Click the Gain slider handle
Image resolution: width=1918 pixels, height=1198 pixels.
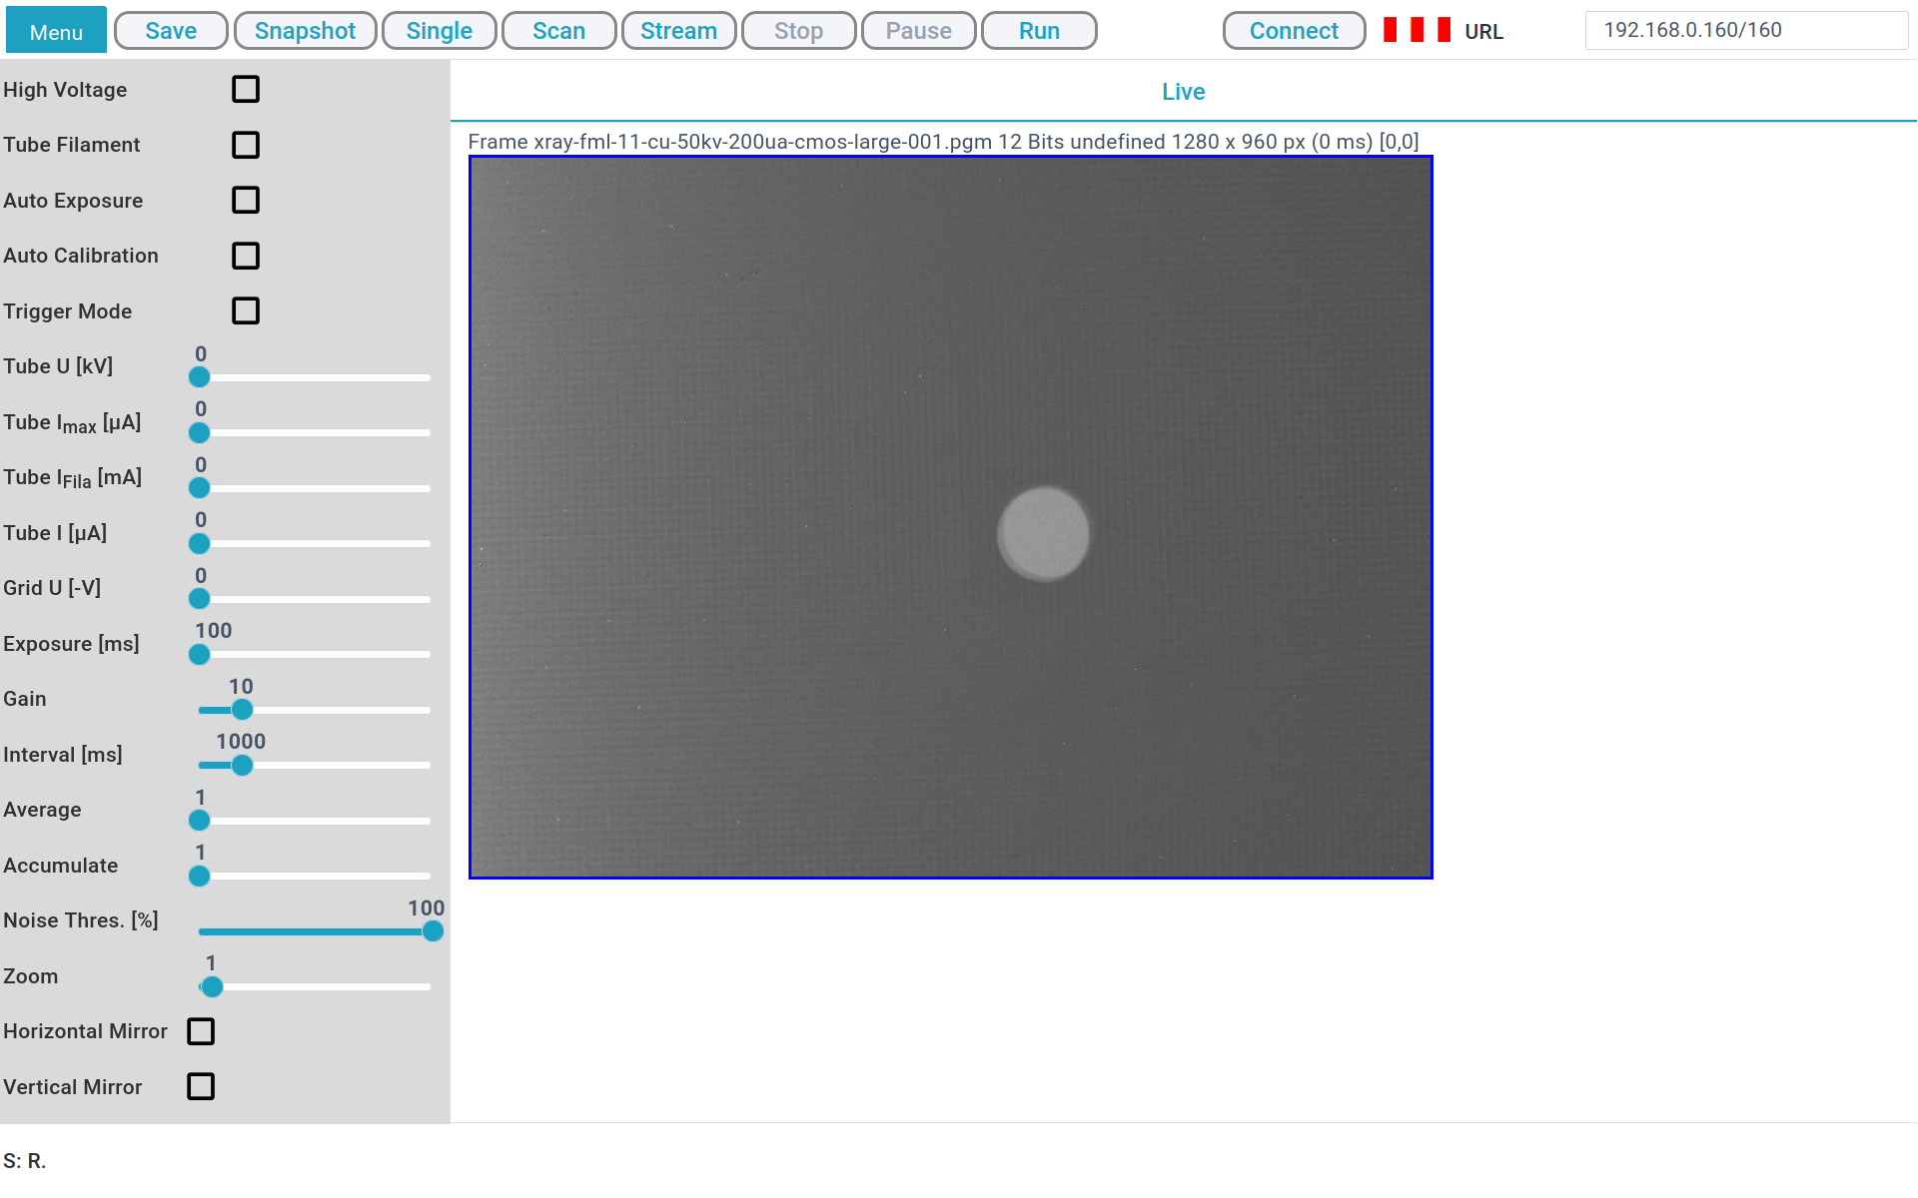[x=242, y=710]
